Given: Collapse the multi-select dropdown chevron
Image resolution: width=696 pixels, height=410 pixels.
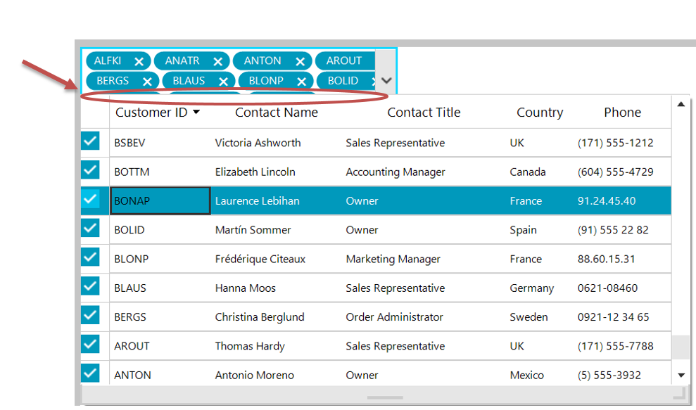Looking at the screenshot, I should pos(386,81).
